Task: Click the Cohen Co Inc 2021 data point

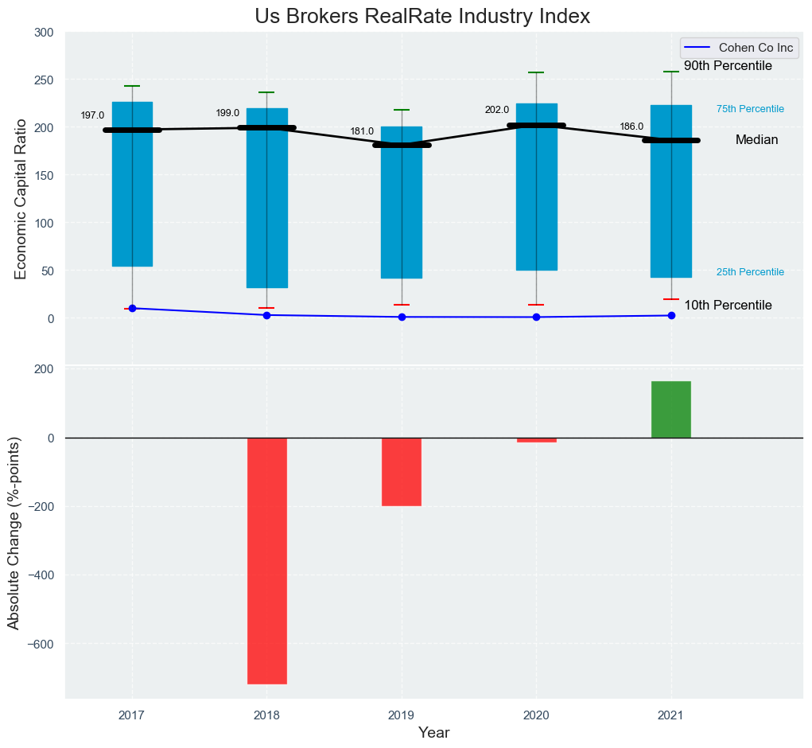Action: 672,315
